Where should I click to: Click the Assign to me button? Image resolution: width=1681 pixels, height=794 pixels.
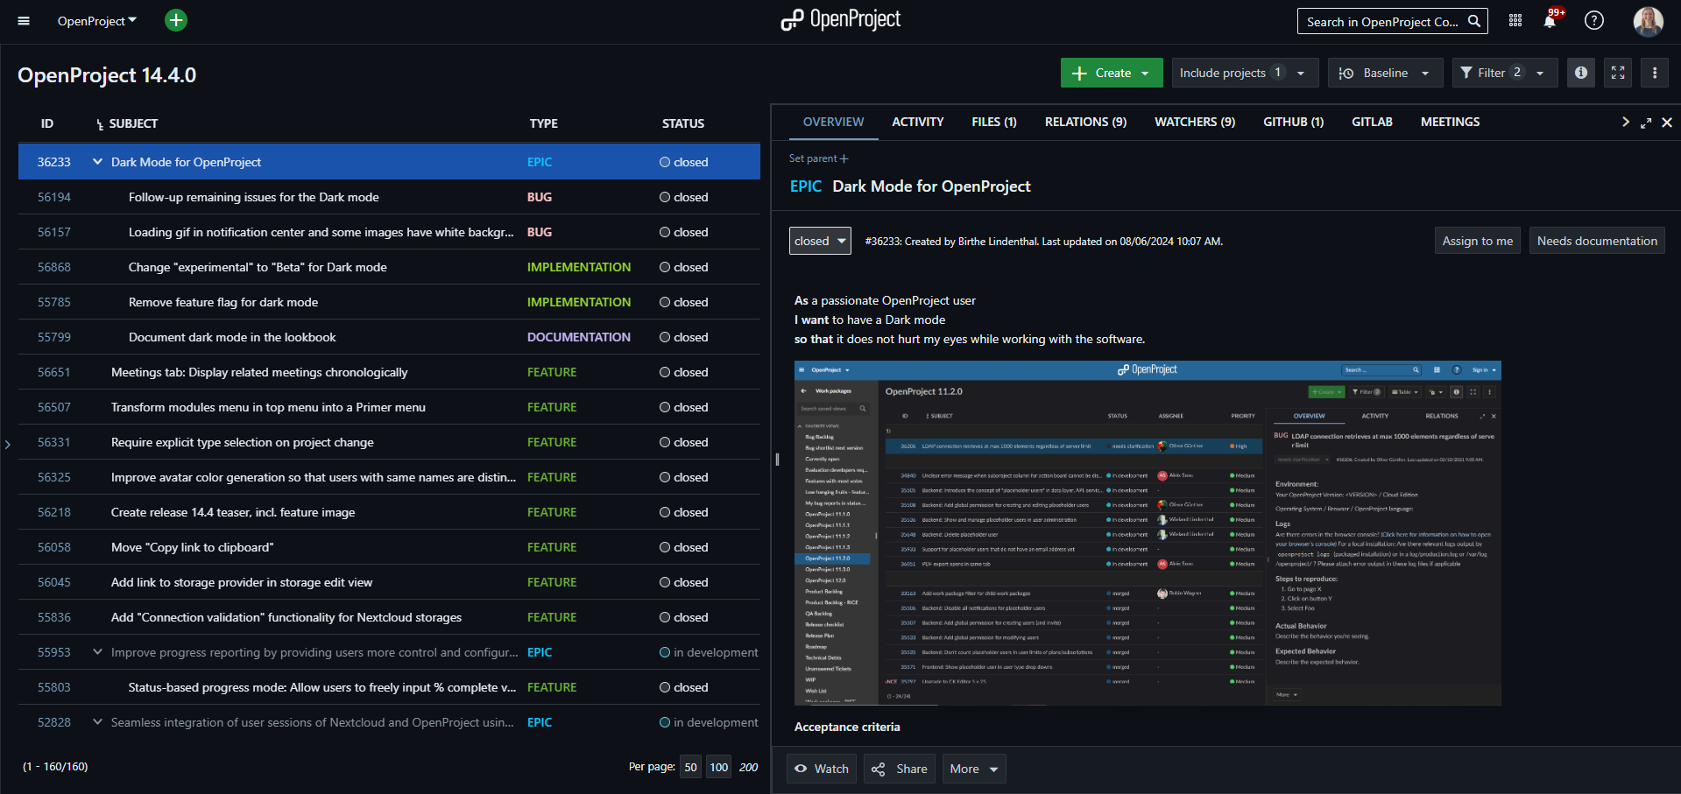(1477, 240)
